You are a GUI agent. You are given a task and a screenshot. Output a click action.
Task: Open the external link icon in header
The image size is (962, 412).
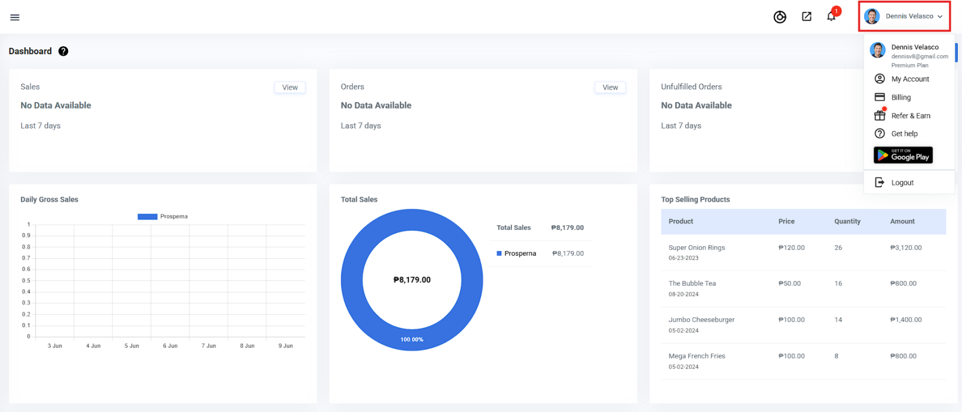point(807,17)
